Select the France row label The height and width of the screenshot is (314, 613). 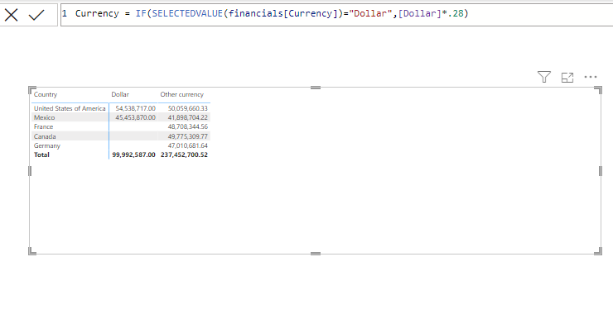pyautogui.click(x=43, y=126)
